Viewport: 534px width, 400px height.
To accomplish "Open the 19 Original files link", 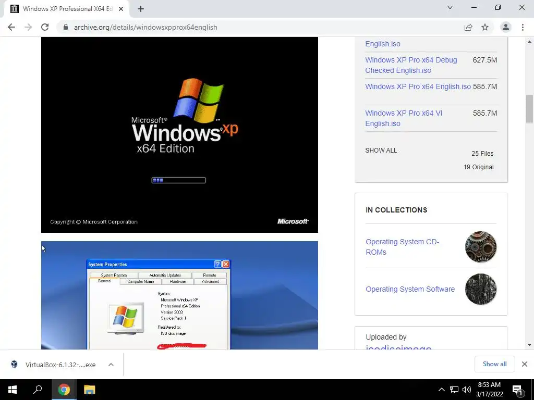I will (479, 167).
